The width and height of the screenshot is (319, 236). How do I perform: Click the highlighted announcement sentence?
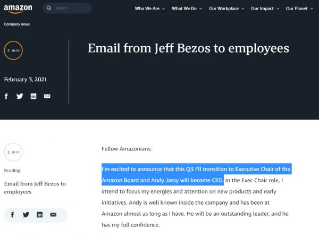click(196, 170)
